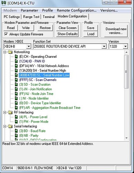Select the (4) PL Power Level row
The height and width of the screenshot is (173, 134).
pos(33,117)
